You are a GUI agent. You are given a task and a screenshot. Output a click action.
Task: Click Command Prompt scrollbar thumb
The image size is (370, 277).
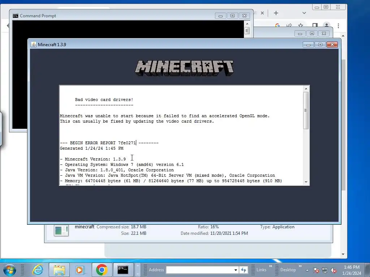[247, 31]
